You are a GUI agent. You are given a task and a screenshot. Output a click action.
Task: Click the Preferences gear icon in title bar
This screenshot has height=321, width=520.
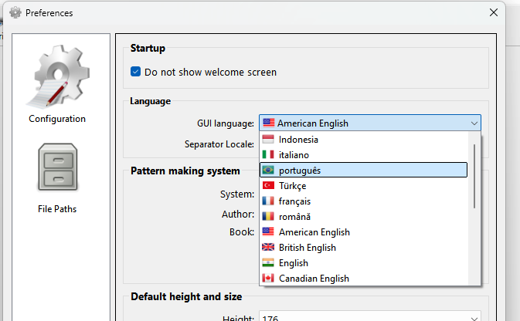point(15,12)
